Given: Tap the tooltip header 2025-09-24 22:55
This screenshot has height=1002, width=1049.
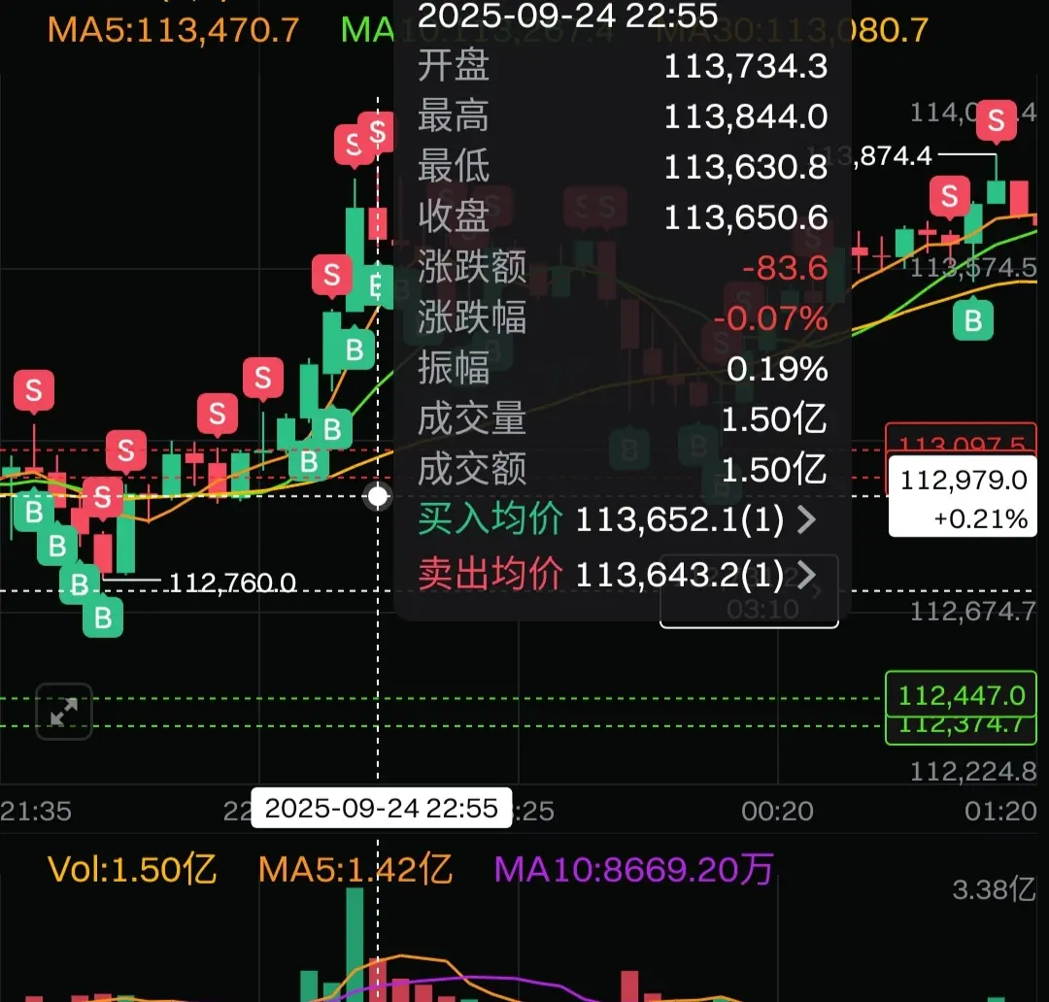Looking at the screenshot, I should [x=567, y=15].
